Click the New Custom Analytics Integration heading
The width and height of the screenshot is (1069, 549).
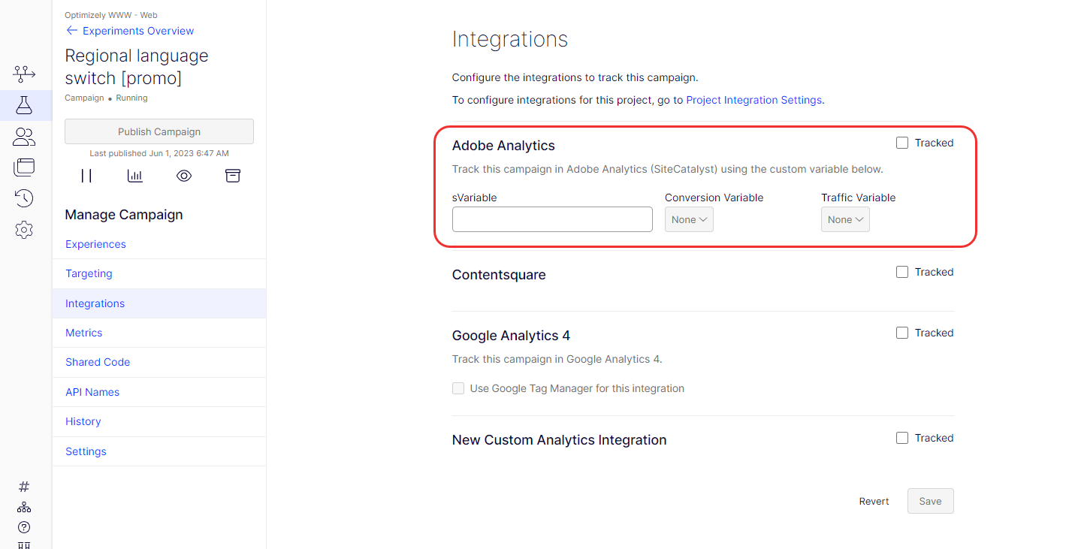click(559, 440)
